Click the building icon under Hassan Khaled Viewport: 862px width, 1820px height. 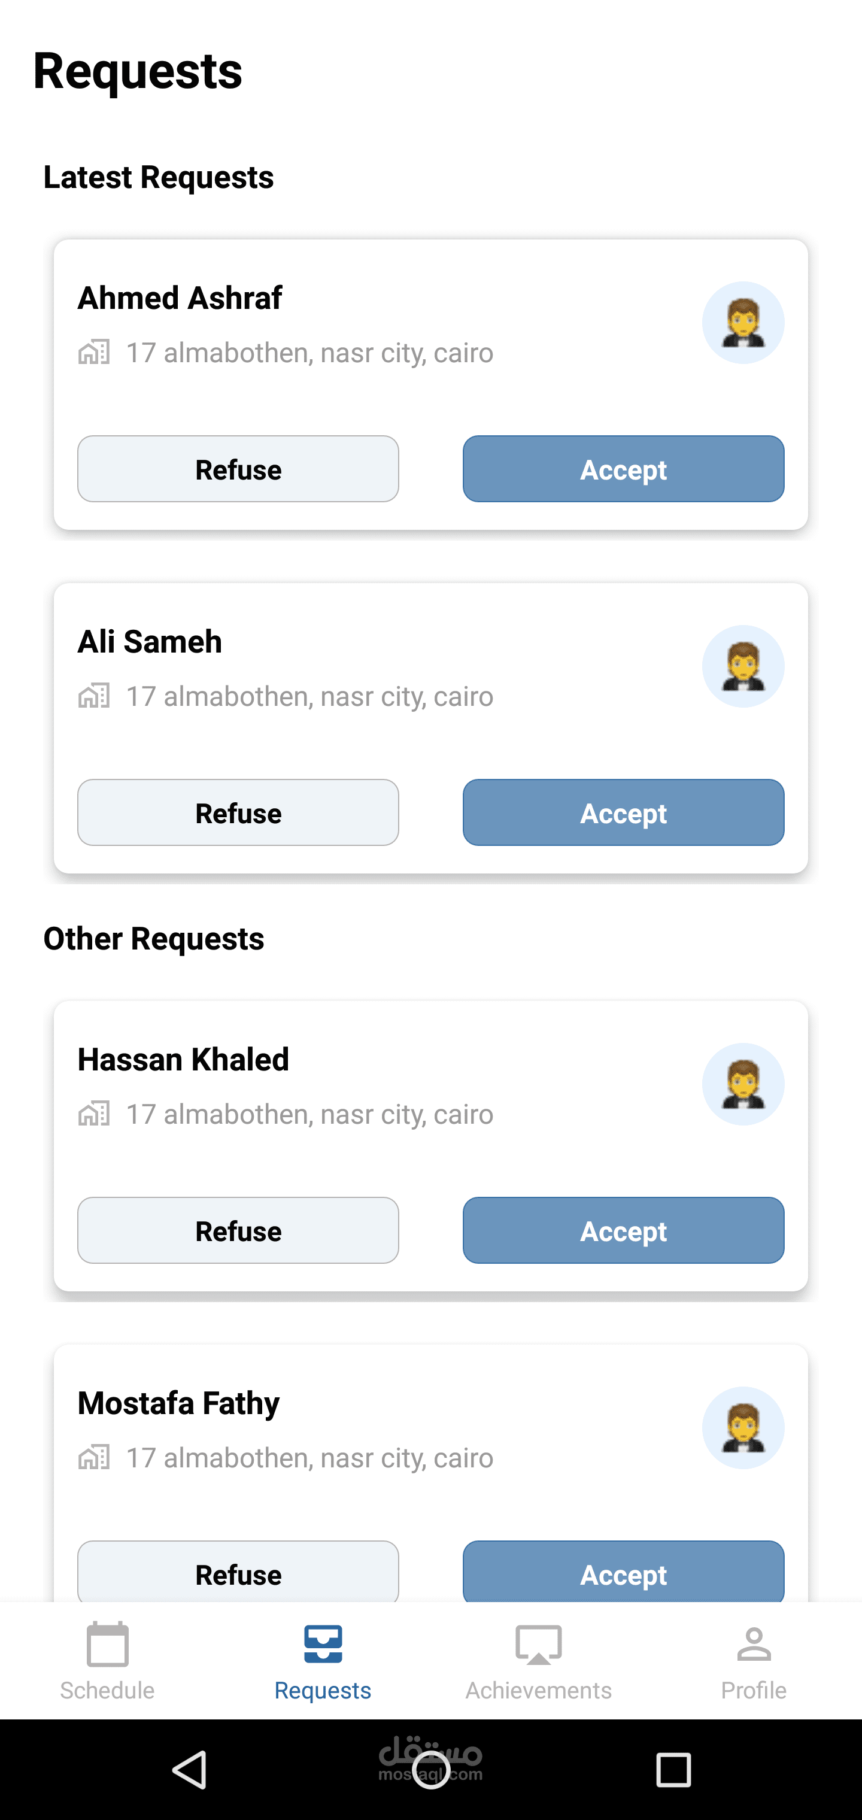tap(94, 1114)
